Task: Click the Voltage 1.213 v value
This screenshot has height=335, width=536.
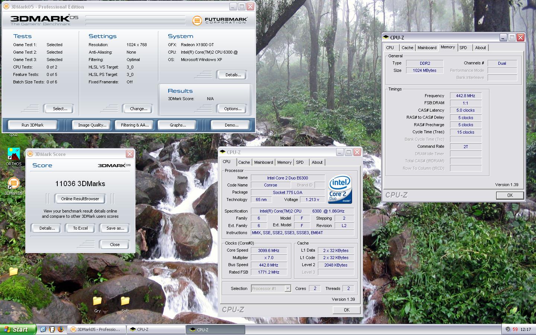Action: click(x=312, y=200)
